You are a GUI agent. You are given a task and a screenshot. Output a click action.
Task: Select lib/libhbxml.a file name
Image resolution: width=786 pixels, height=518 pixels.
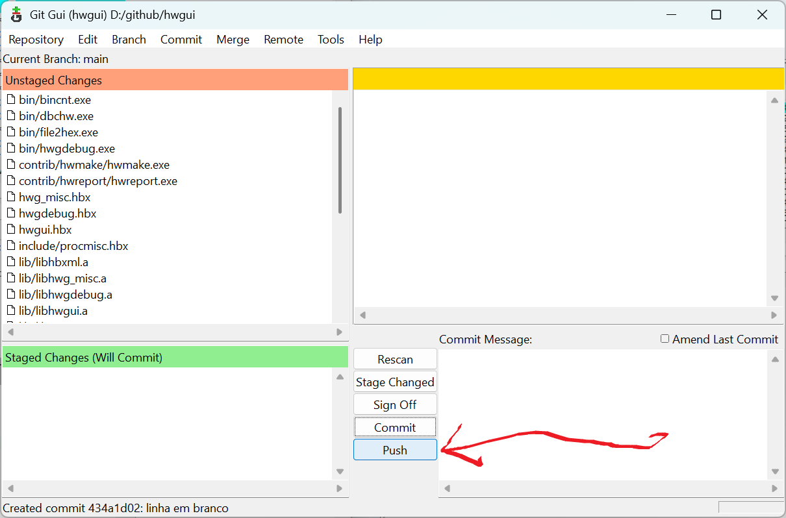pyautogui.click(x=53, y=262)
